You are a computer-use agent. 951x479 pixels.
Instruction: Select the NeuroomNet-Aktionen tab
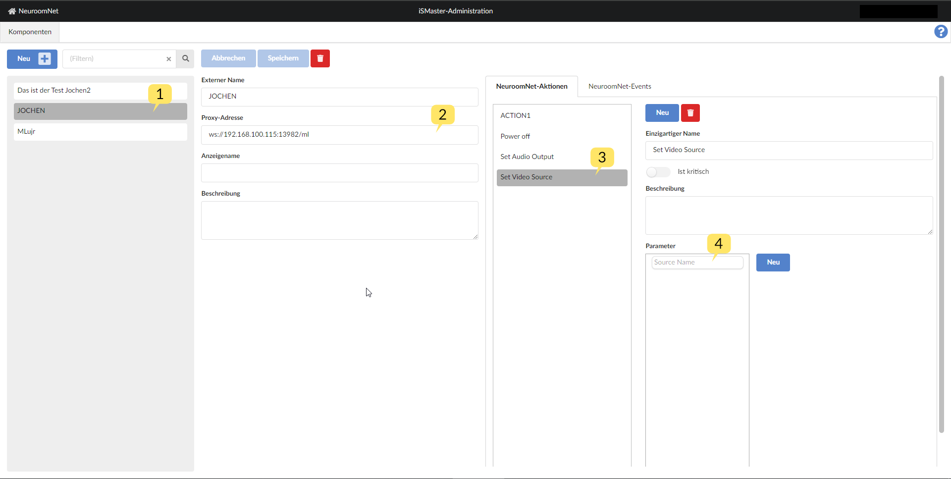point(531,86)
